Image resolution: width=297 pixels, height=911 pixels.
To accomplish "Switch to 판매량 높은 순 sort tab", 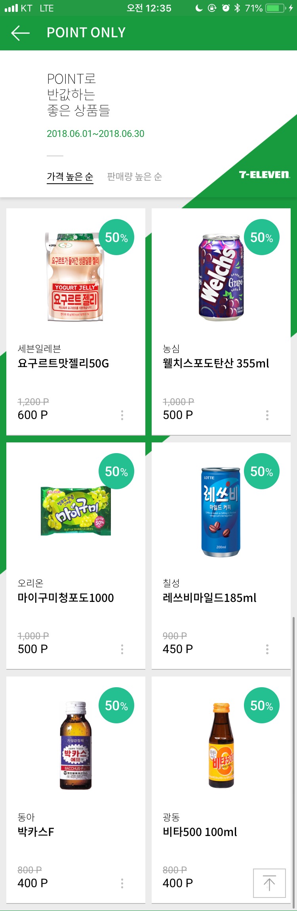I will tap(135, 177).
